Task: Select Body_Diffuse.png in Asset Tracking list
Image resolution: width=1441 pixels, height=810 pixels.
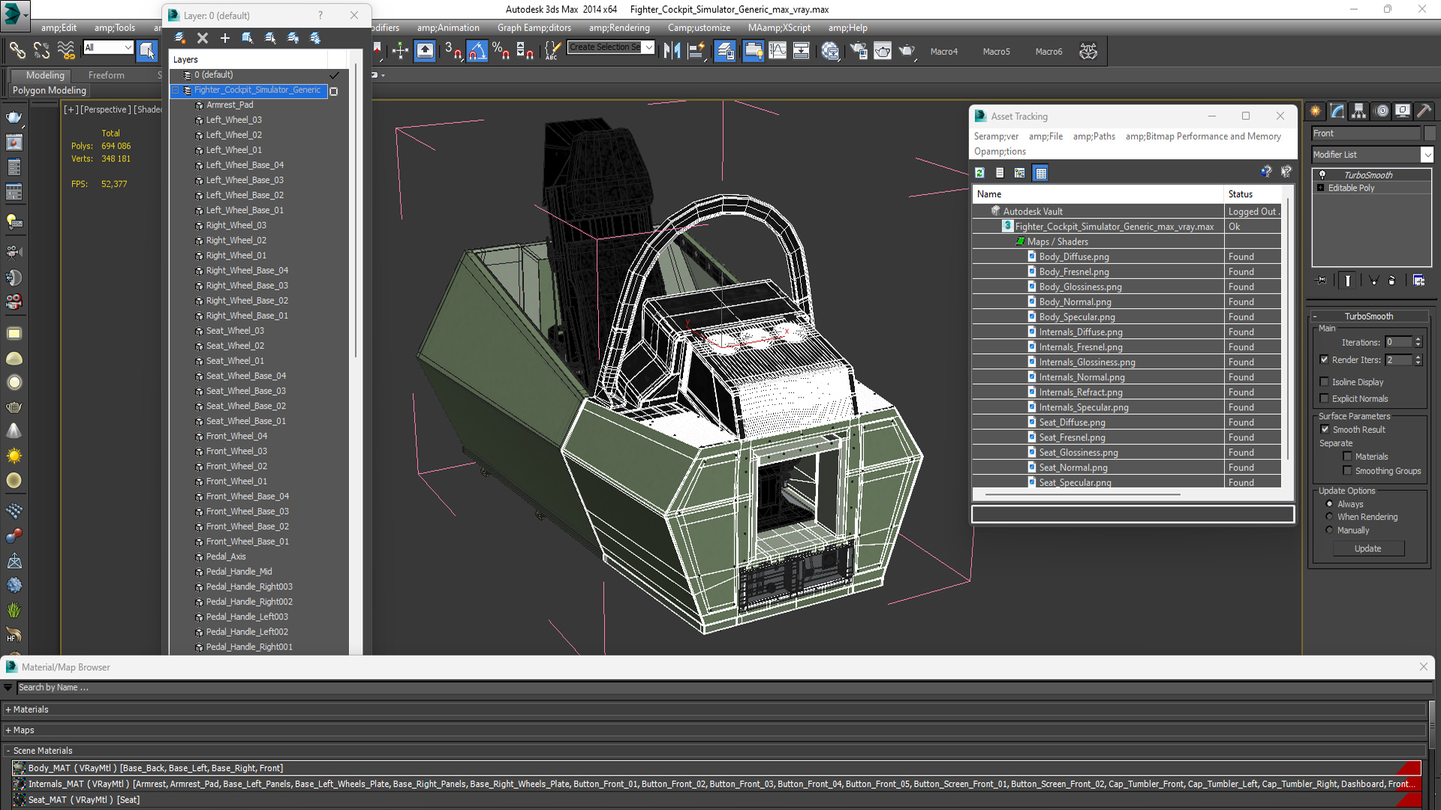Action: click(1073, 256)
